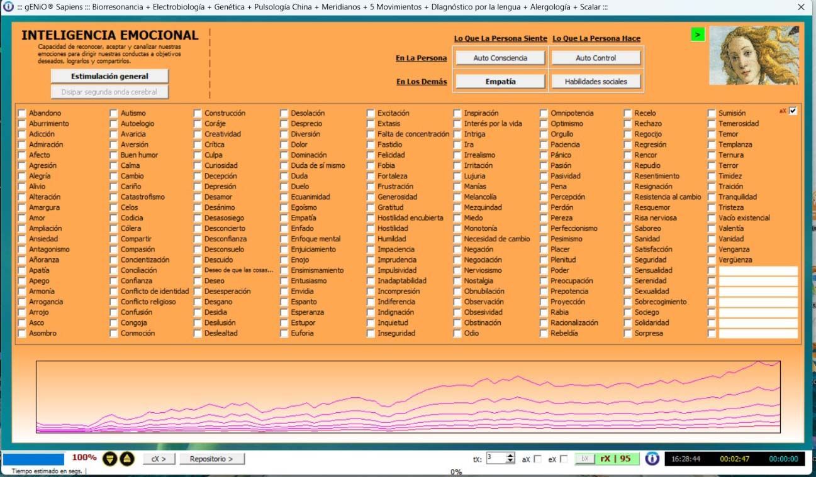Click the bX button in bottom bar
Viewport: 816px width, 477px height.
[x=584, y=459]
